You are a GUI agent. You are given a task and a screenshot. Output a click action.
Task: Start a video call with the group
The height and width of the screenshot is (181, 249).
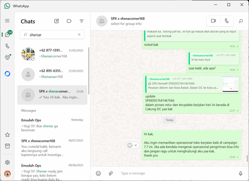213,21
